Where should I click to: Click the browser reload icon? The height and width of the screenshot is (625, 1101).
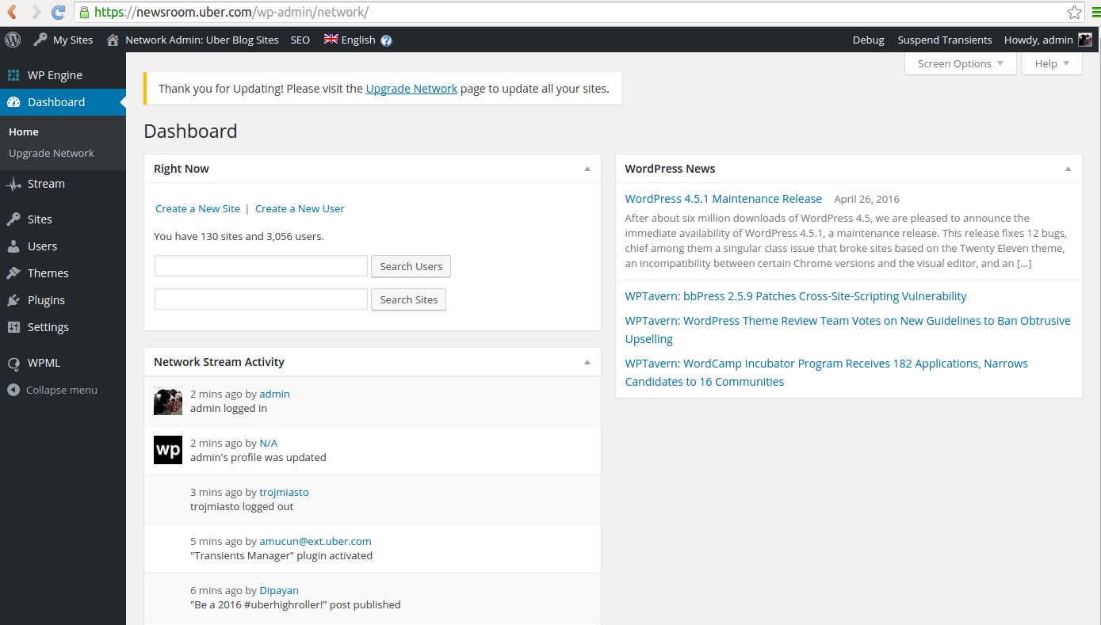[58, 12]
